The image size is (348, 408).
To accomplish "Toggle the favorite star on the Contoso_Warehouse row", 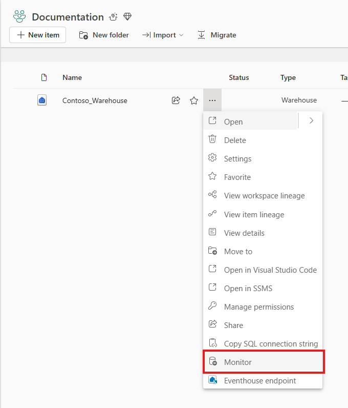I will tap(194, 100).
